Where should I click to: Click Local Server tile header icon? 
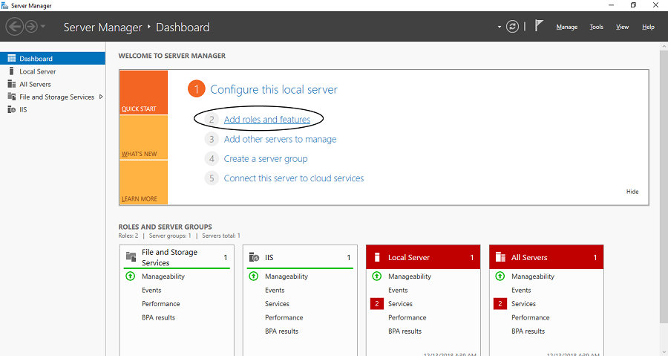[376, 257]
